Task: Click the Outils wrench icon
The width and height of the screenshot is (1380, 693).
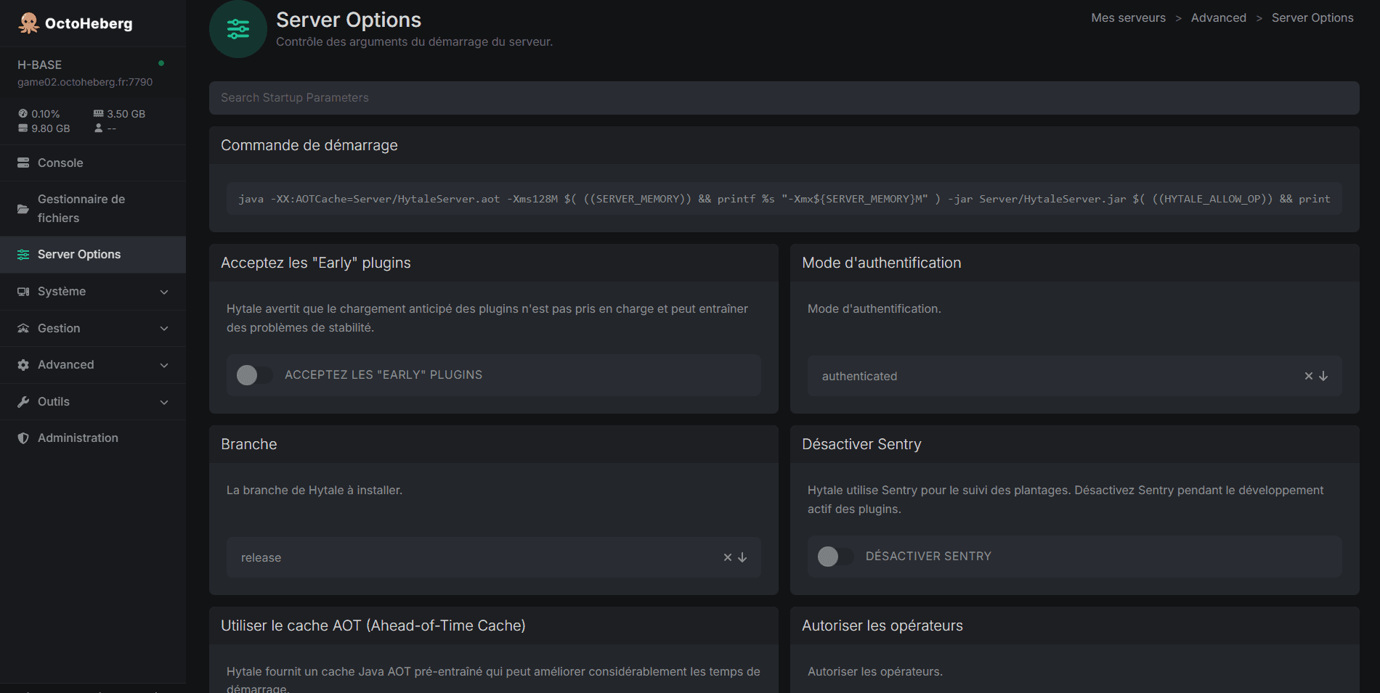Action: (x=23, y=401)
